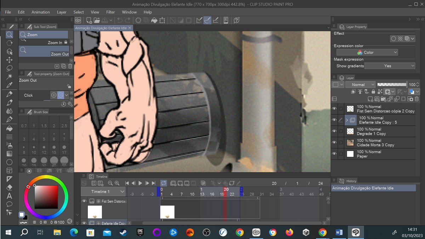Open Clip Studio launcher icon
The height and width of the screenshot is (239, 425).
(x=78, y=20)
